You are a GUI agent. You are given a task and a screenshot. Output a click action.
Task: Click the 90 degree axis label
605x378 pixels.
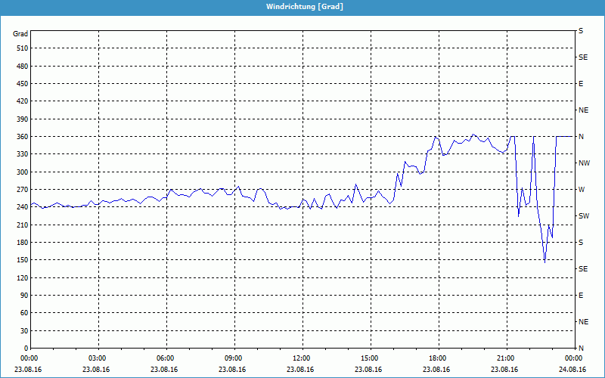pos(23,295)
